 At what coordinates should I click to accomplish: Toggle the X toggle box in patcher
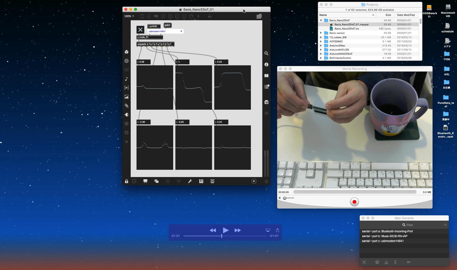click(140, 30)
